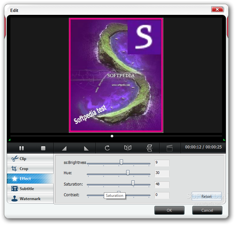Click the star icon beside Effect
The height and width of the screenshot is (225, 235).
tap(15, 178)
